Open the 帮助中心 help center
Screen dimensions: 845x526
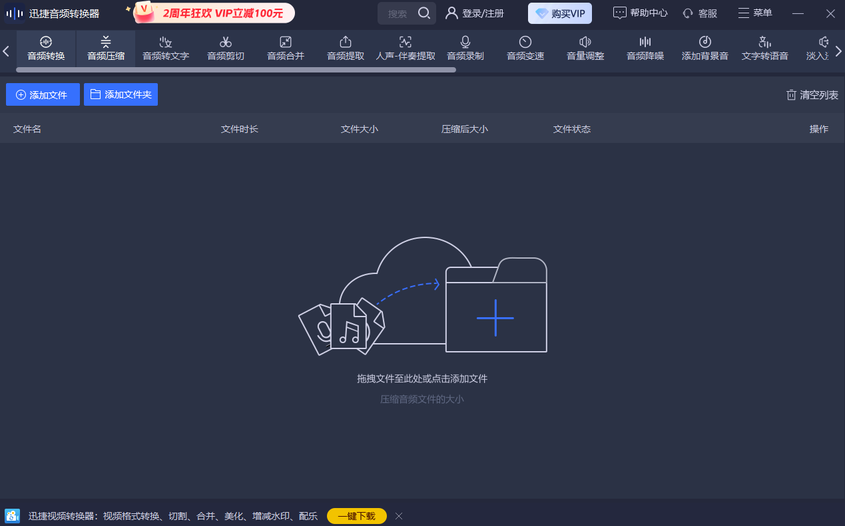(640, 13)
